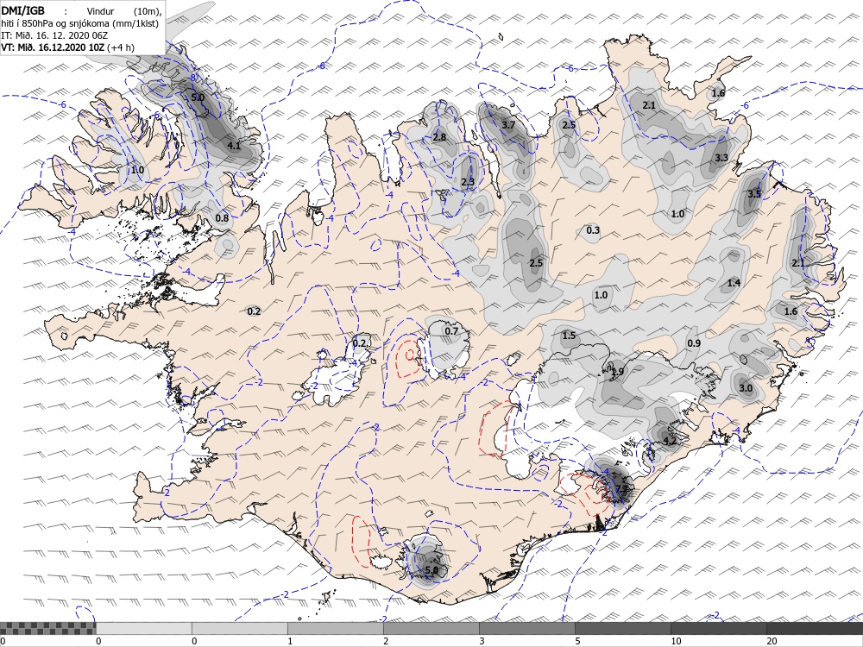The height and width of the screenshot is (647, 863).
Task: Click the darkest legend swatch above 20
Action: tap(815, 628)
